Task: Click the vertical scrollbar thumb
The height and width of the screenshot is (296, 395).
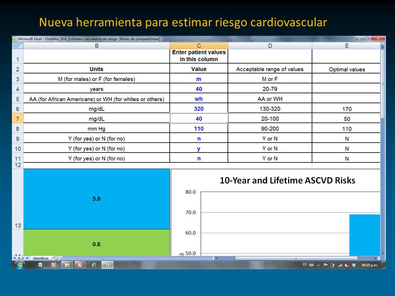Action: pyautogui.click(x=382, y=84)
